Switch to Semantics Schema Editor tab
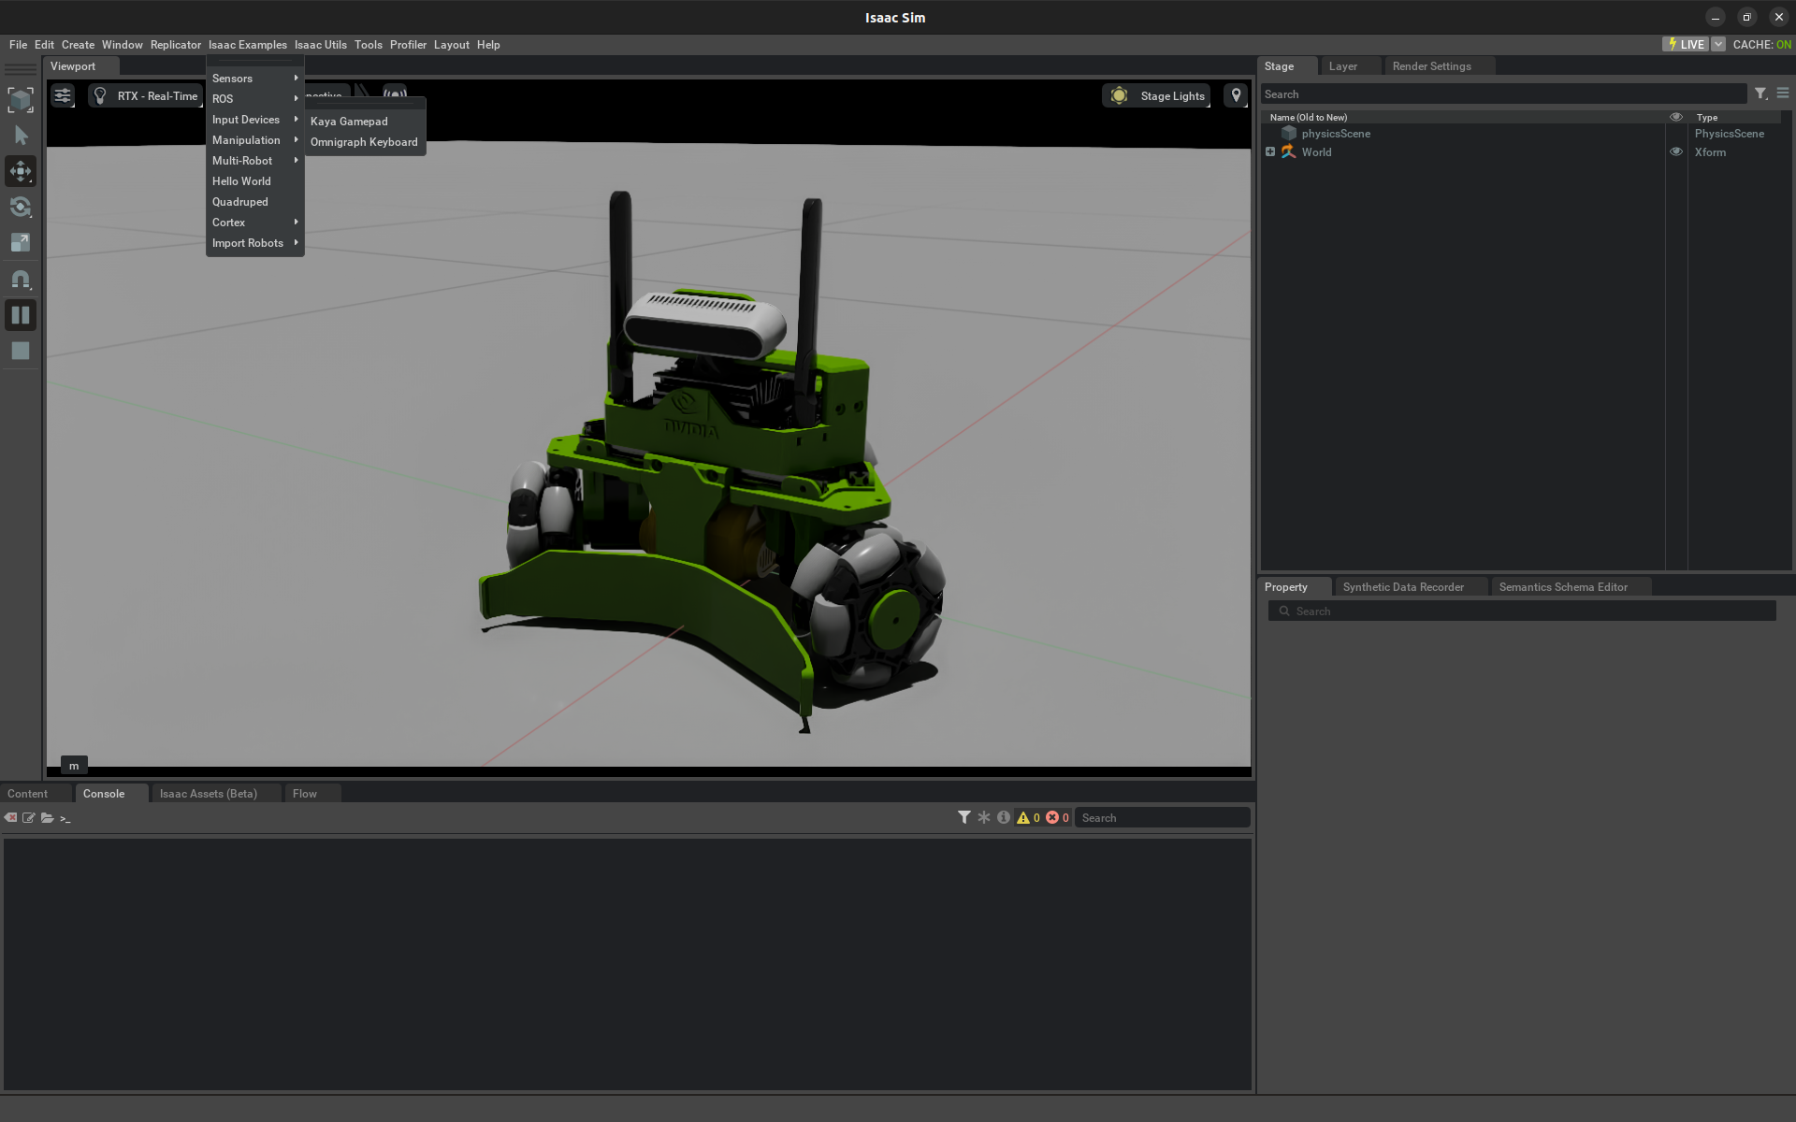Image resolution: width=1796 pixels, height=1122 pixels. (x=1563, y=587)
